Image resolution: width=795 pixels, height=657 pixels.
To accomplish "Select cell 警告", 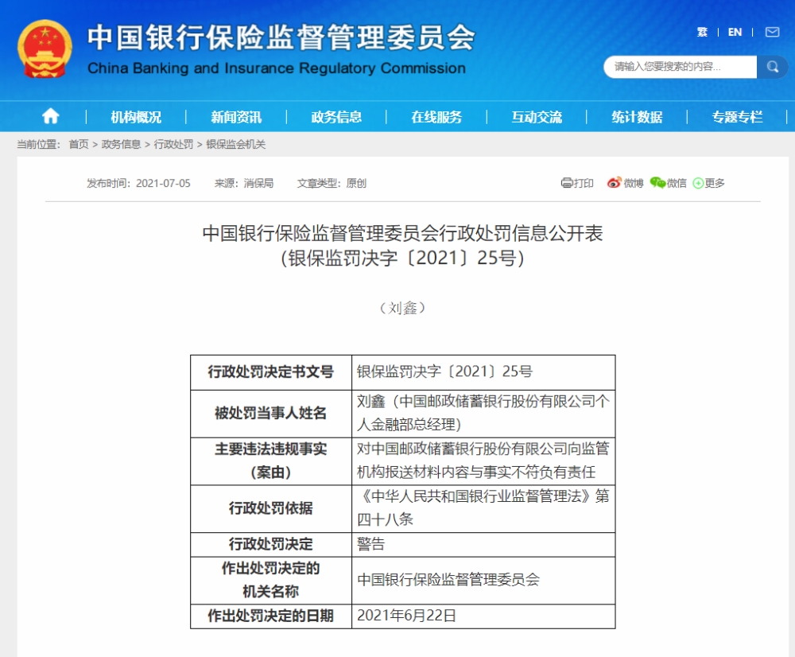I will [x=483, y=544].
